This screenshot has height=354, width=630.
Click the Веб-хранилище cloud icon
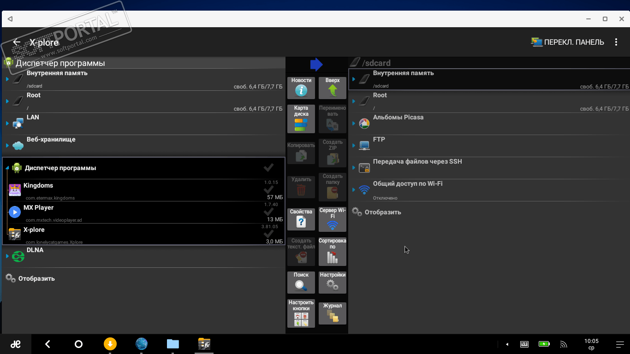[x=18, y=146]
